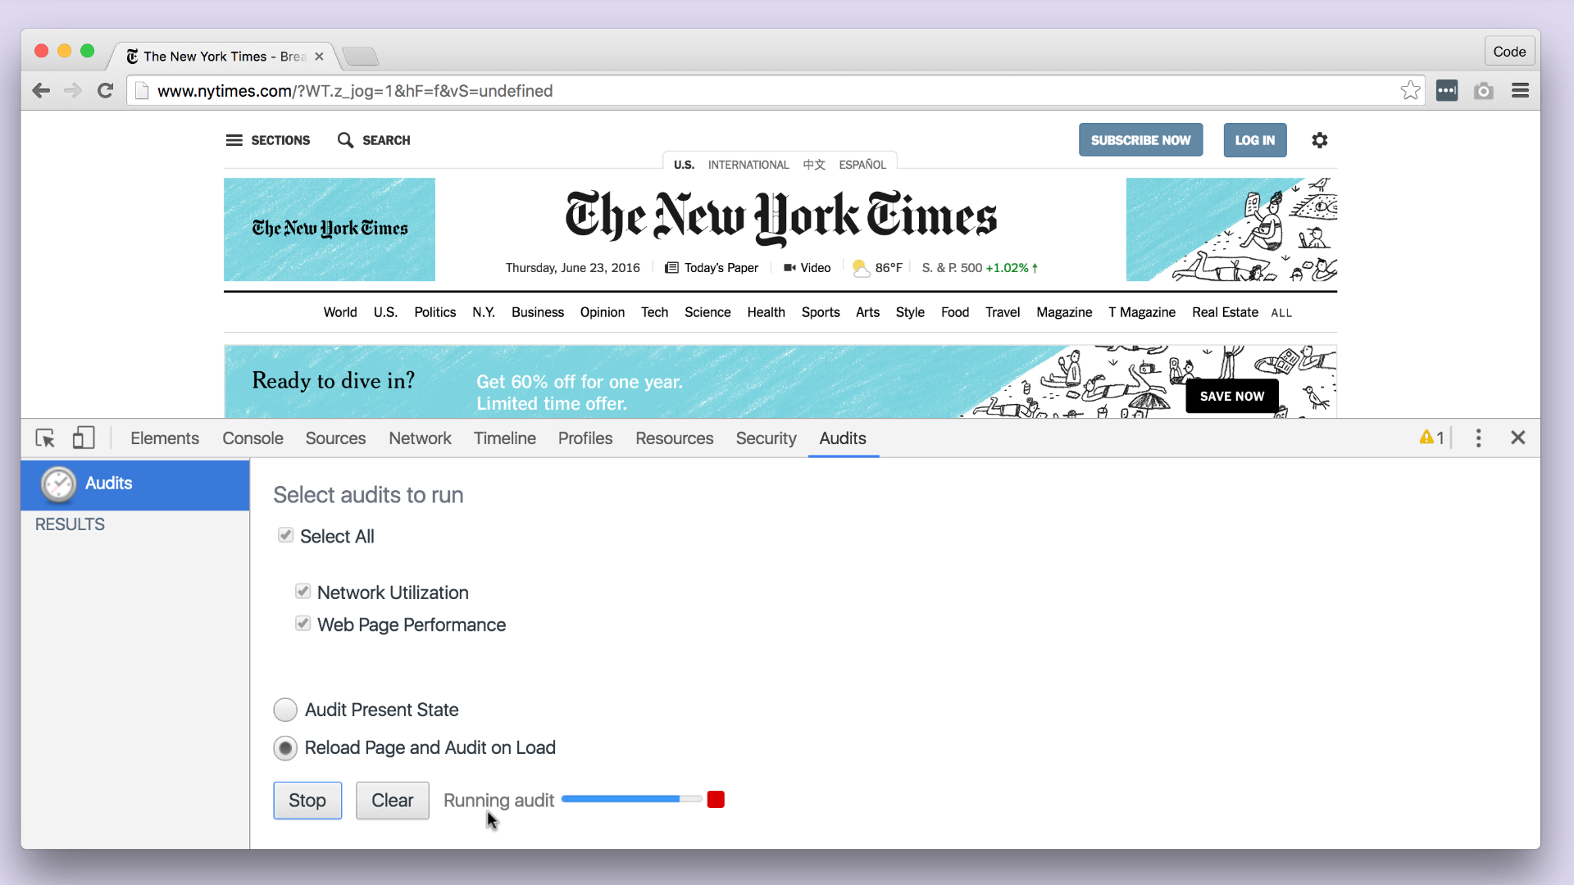Open the Security tab
This screenshot has width=1574, height=885.
click(766, 438)
